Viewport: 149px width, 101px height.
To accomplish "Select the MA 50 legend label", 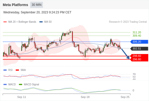I will click(x=48, y=22).
